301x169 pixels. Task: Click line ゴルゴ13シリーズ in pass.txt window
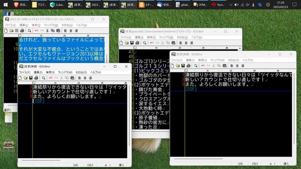coord(151,61)
